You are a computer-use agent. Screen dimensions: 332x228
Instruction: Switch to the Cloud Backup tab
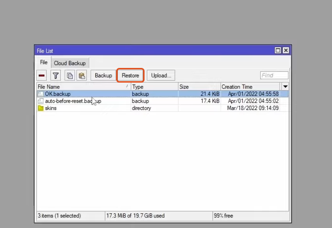(70, 63)
